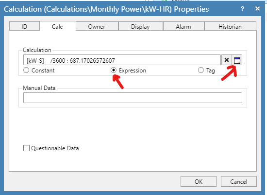The width and height of the screenshot is (267, 195).
Task: Click inside the Calculation expression field
Action: [122, 60]
